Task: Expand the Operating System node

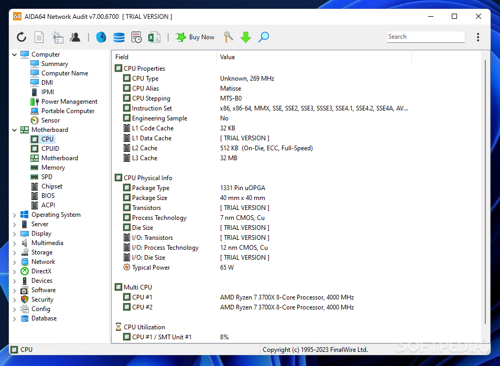Action: 14,215
